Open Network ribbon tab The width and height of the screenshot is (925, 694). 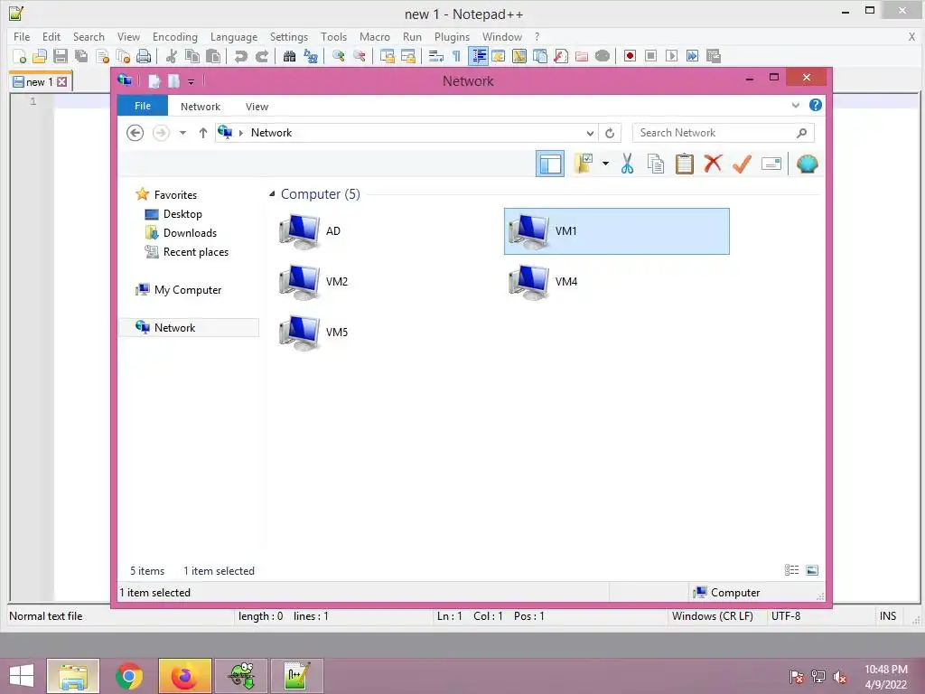(x=201, y=107)
